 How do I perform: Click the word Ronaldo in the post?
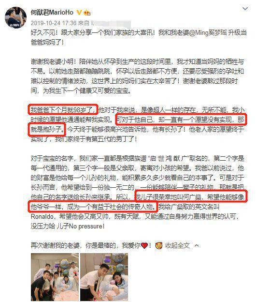42,217
